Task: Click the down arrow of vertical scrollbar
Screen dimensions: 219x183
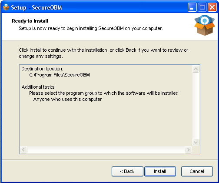Action: pos(196,142)
